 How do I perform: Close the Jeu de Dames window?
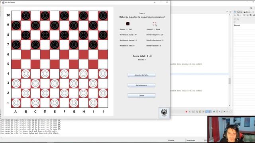point(167,2)
